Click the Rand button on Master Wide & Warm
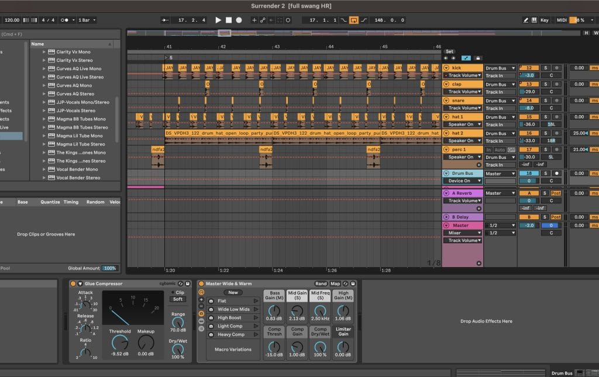The image size is (599, 377). 321,283
